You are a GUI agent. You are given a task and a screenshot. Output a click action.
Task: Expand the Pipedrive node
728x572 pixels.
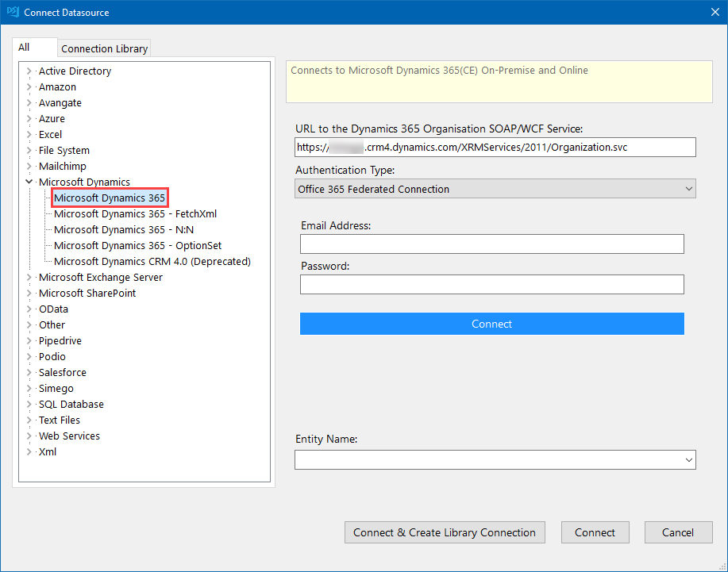(x=29, y=340)
